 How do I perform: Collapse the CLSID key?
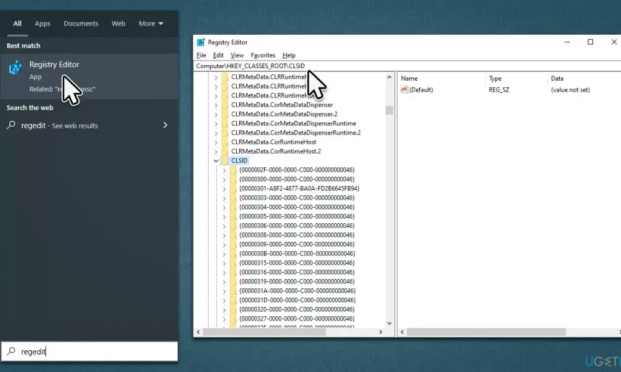[x=216, y=161]
